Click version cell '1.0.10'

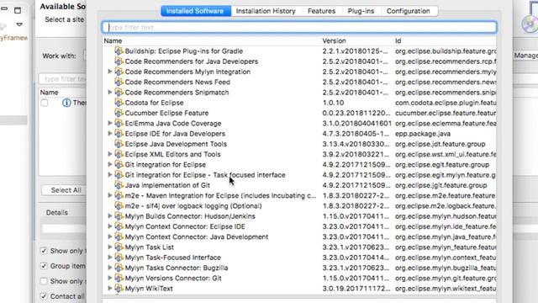click(333, 103)
